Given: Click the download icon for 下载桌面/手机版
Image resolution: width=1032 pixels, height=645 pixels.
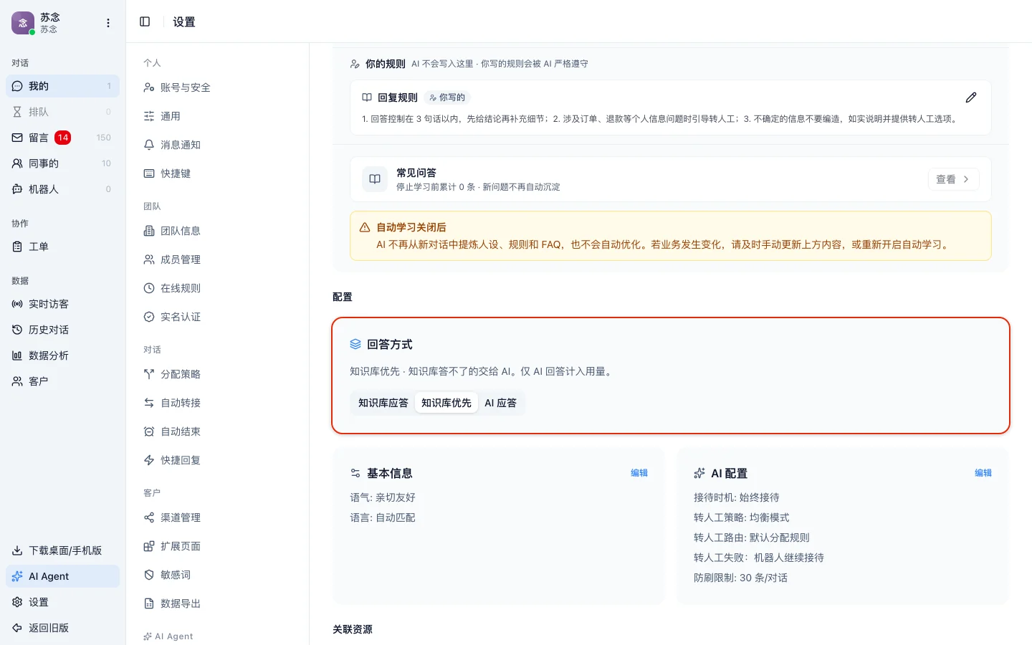Looking at the screenshot, I should tap(17, 550).
